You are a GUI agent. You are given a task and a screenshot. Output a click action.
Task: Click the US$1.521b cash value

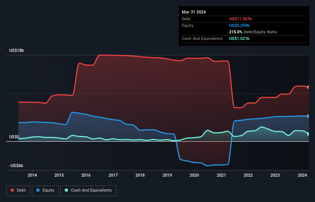pyautogui.click(x=239, y=38)
